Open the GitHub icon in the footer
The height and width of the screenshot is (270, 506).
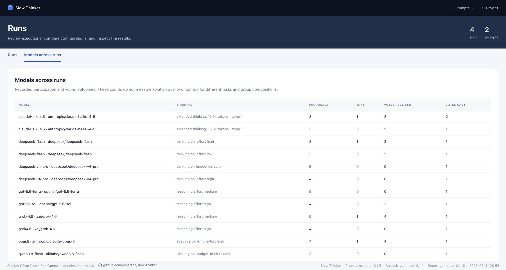(x=100, y=265)
